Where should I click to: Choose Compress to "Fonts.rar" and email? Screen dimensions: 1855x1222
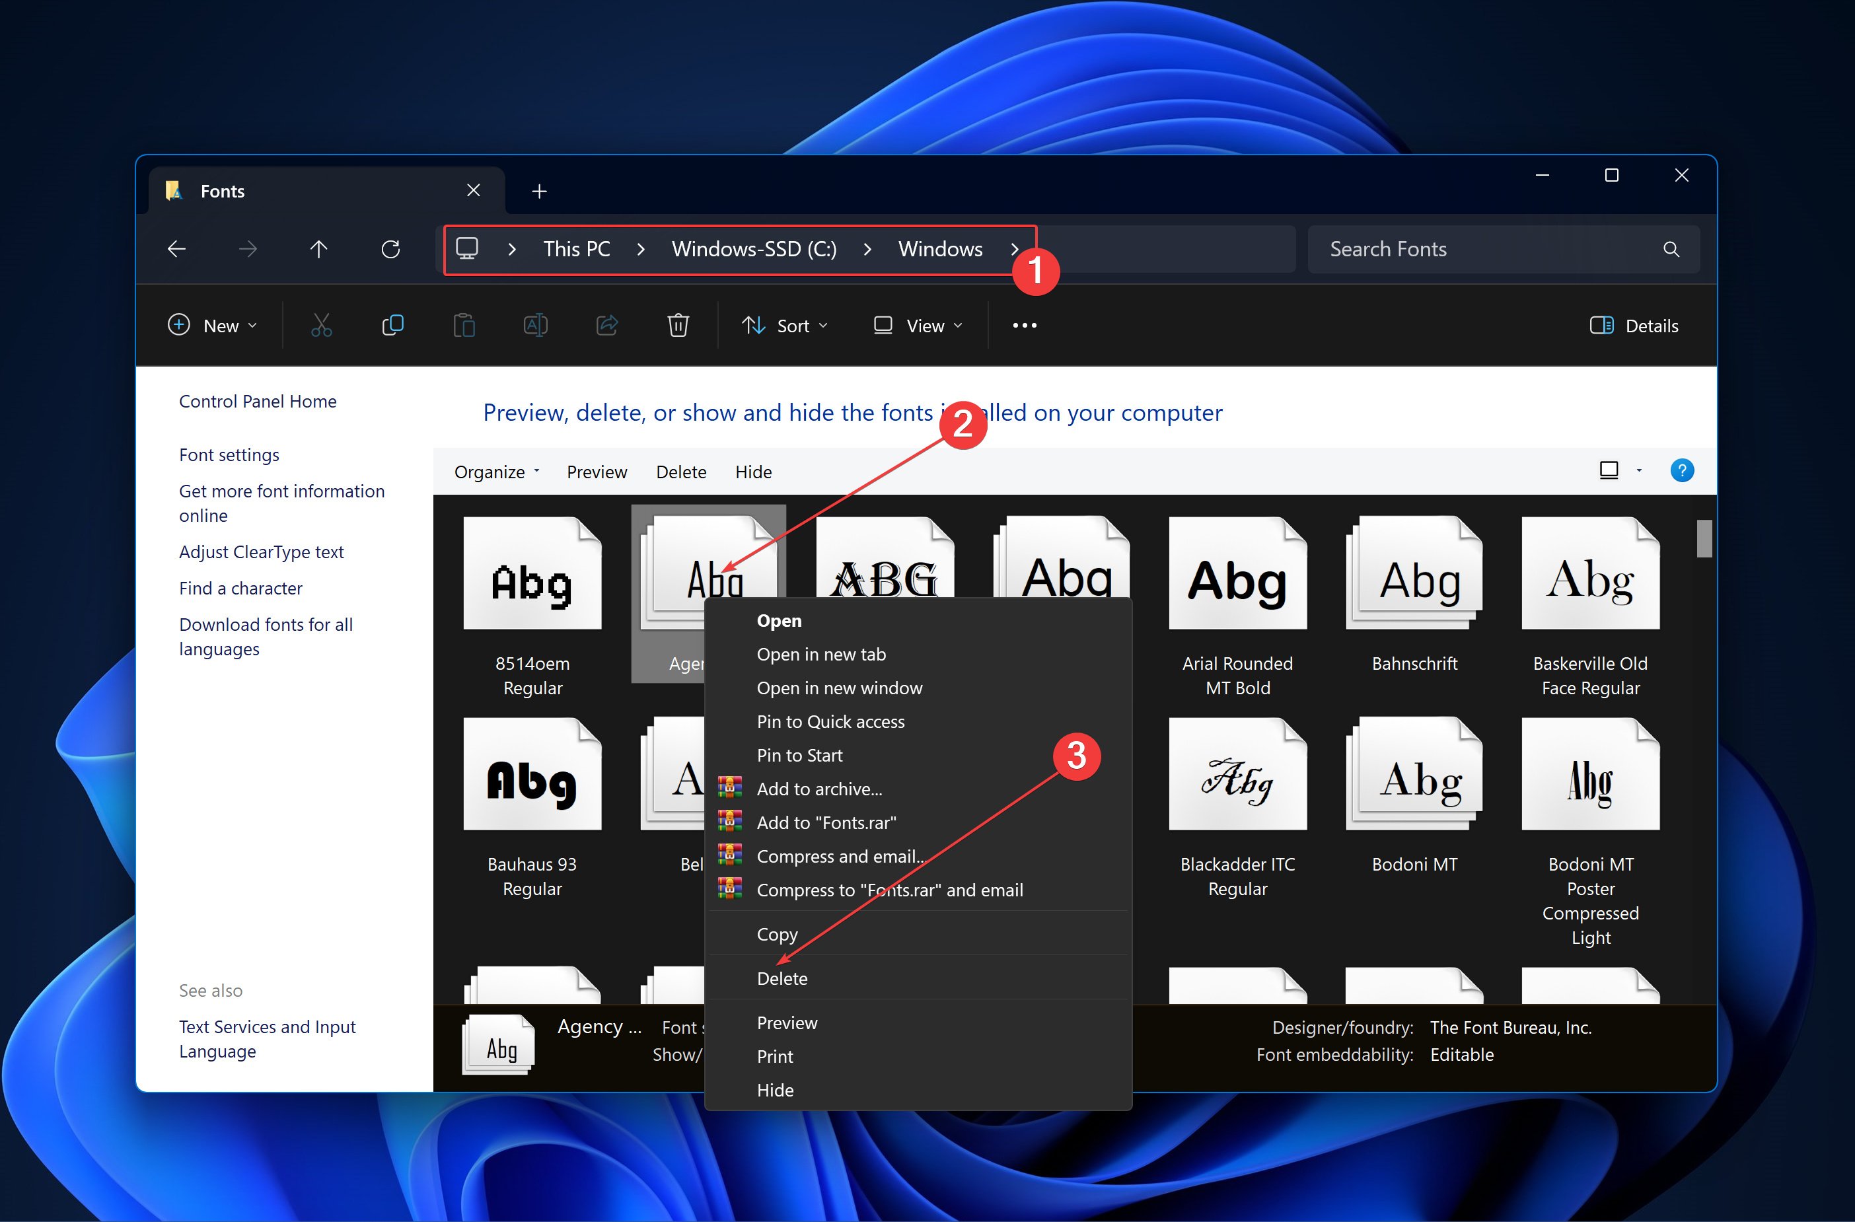918,889
